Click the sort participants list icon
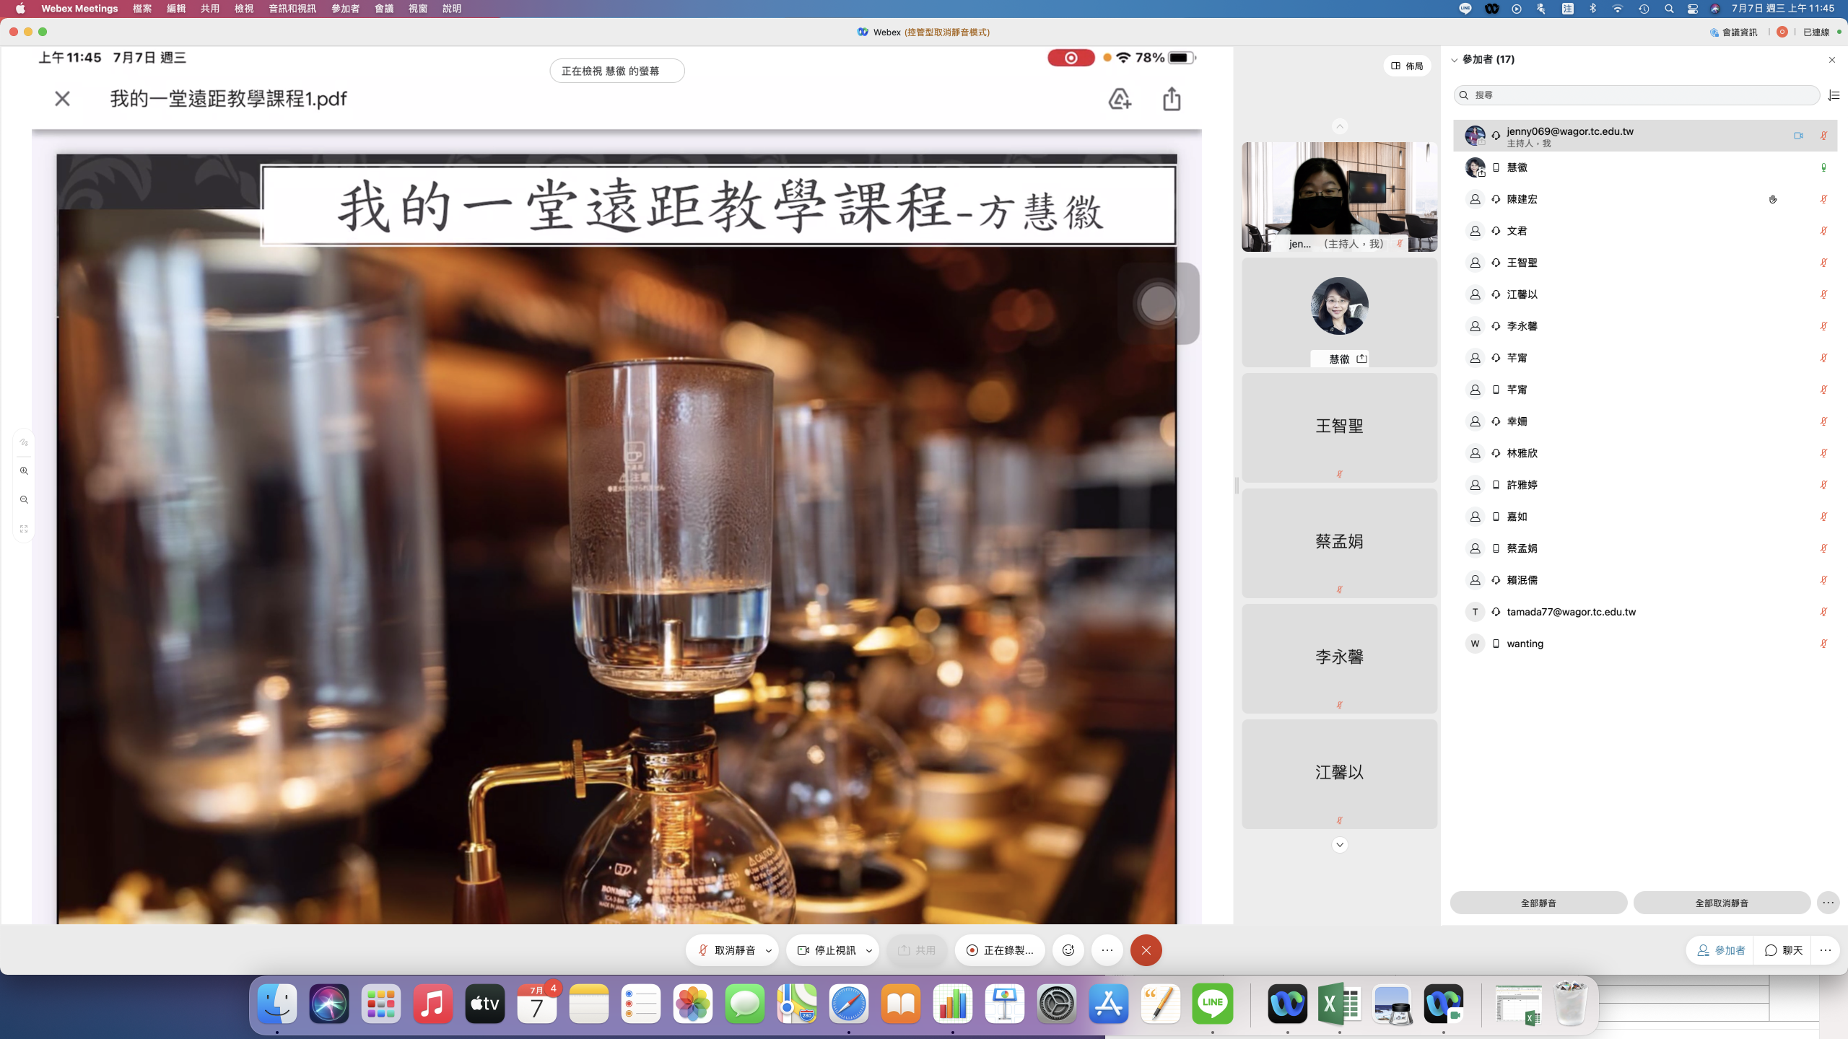This screenshot has width=1848, height=1039. [x=1834, y=95]
